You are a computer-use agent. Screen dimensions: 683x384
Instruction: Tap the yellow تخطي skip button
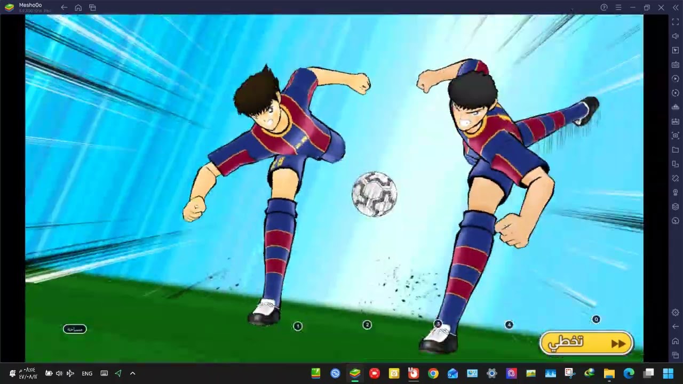point(586,343)
